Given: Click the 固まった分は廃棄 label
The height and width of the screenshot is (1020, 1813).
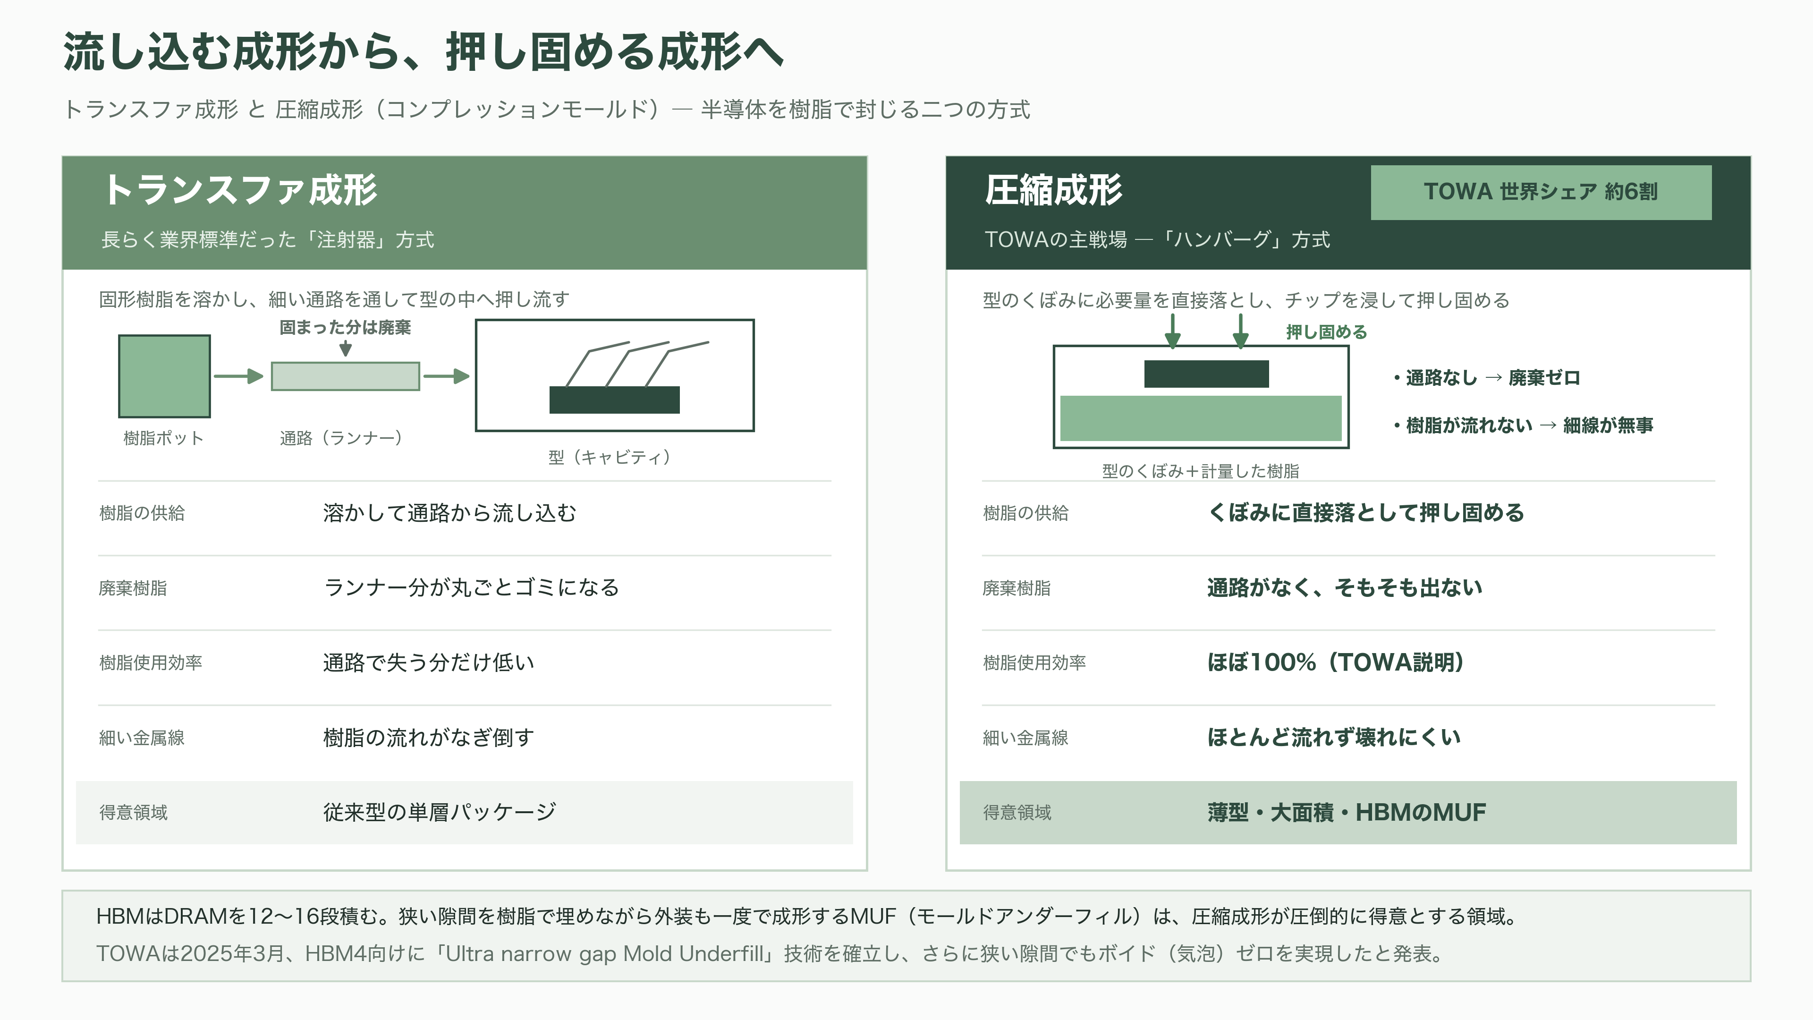Looking at the screenshot, I should point(345,327).
